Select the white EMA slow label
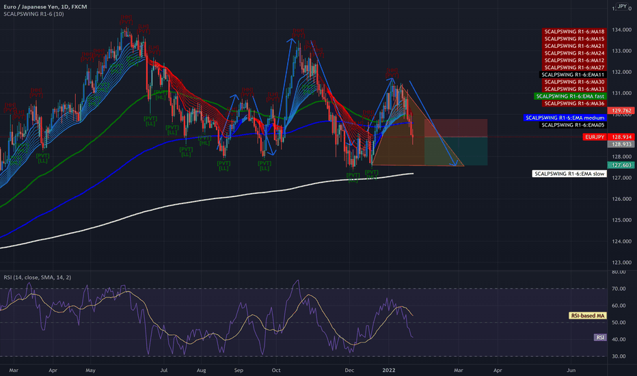Viewport: 637px width, 376px height. tap(569, 174)
